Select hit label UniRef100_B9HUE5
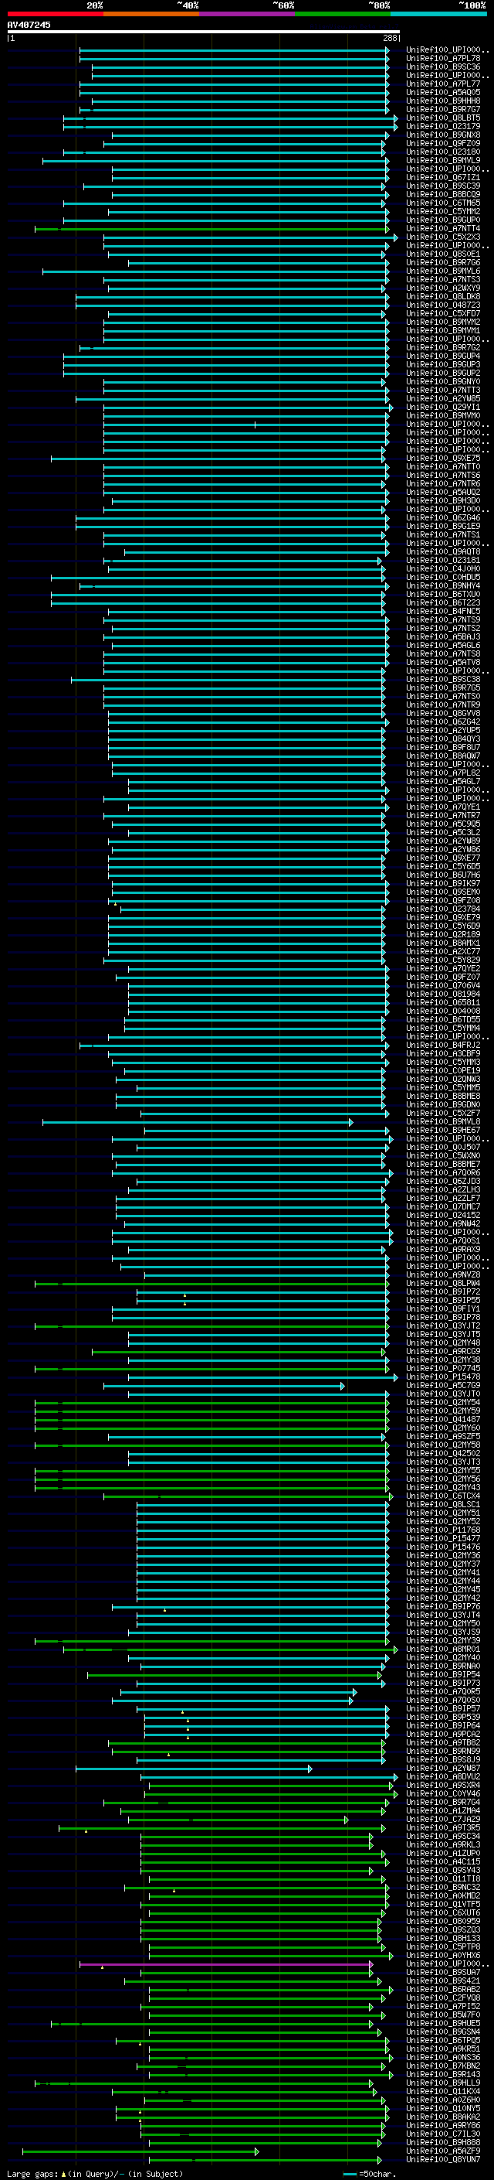Viewport: 494px width, 2180px height. pyautogui.click(x=443, y=2024)
